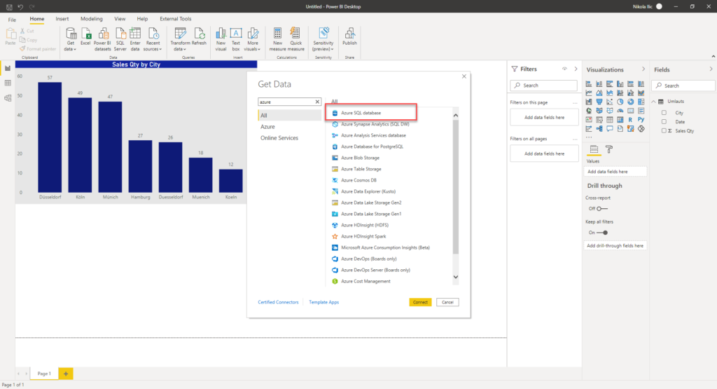Click the undo arrow in title bar
Screen dimensions: 717x389
[x=20, y=7]
